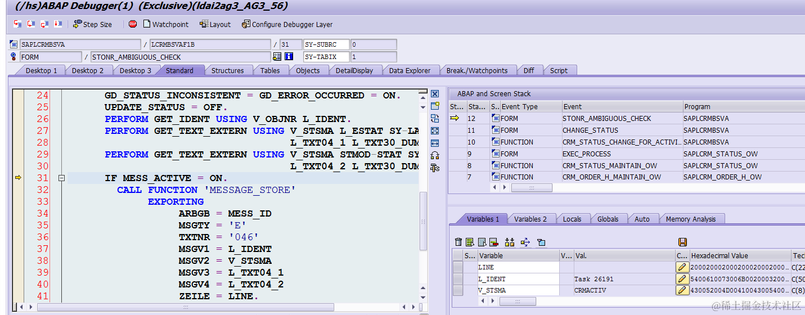
Task: Click the navigate icon next to STONR_AMBIGUOUS_CHECK
Action: point(277,57)
